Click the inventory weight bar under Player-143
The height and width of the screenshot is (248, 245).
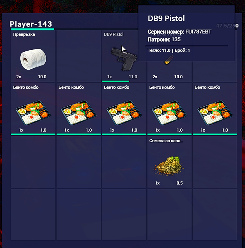32,29
